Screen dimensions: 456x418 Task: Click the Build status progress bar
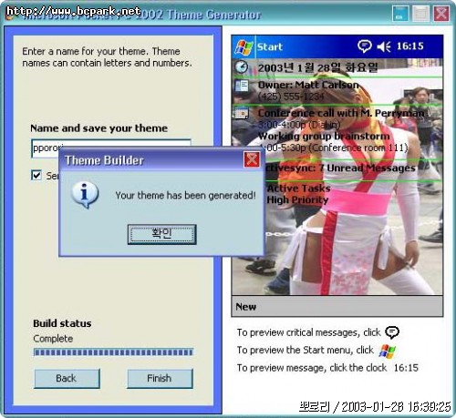(113, 352)
